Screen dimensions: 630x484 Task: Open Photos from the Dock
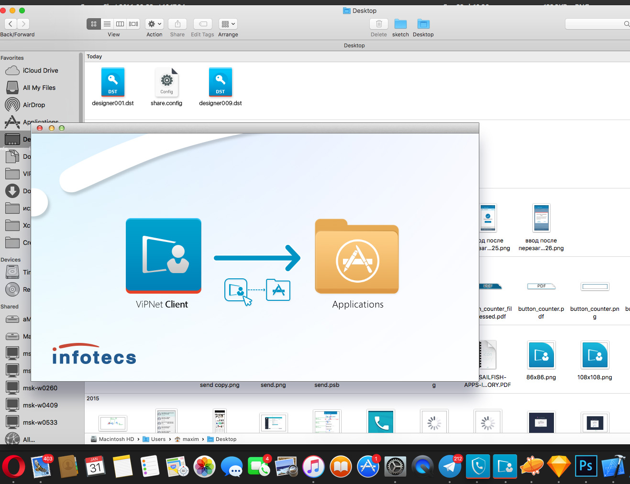click(204, 466)
